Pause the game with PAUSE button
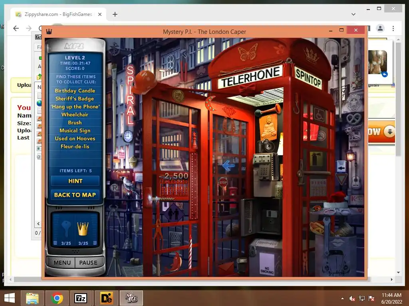Viewport: 409px width, 306px height. click(x=89, y=263)
